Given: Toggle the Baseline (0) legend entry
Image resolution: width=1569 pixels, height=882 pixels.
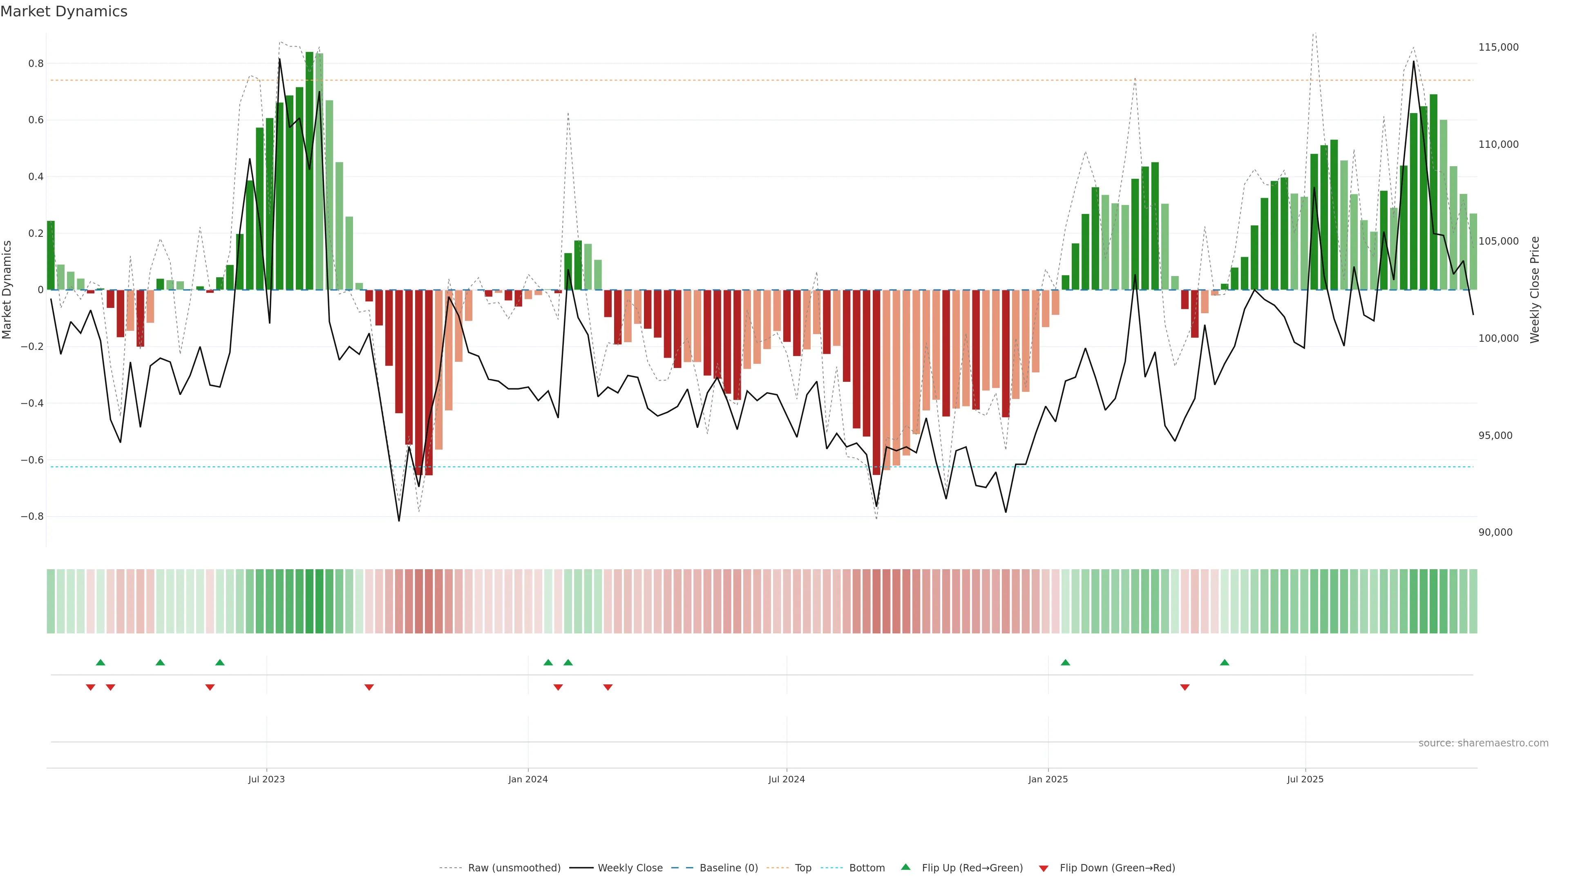Looking at the screenshot, I should tap(729, 868).
